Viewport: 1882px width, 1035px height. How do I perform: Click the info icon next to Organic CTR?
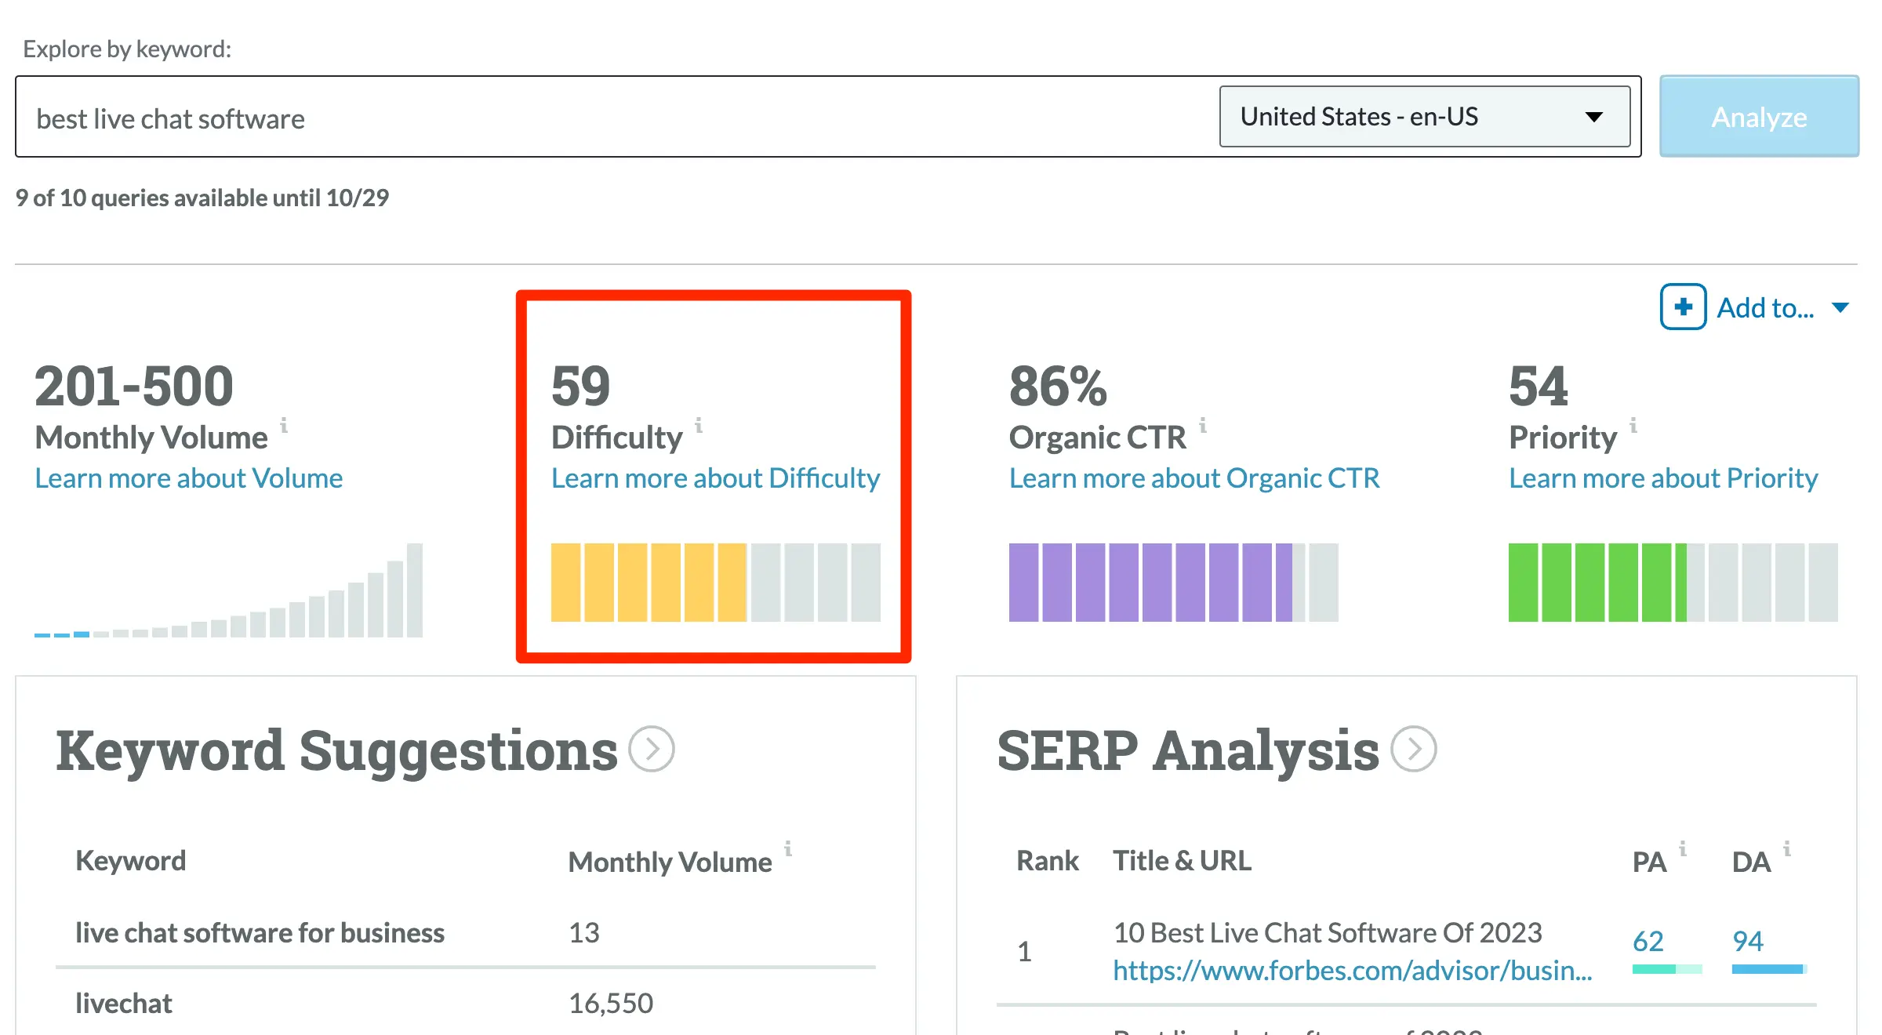(x=1203, y=426)
